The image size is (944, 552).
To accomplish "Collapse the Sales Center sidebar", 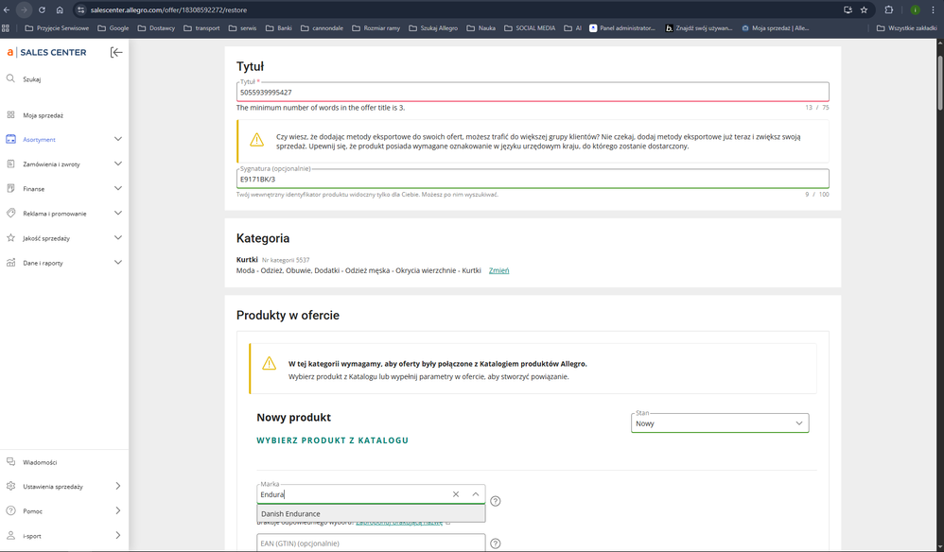I will [116, 52].
